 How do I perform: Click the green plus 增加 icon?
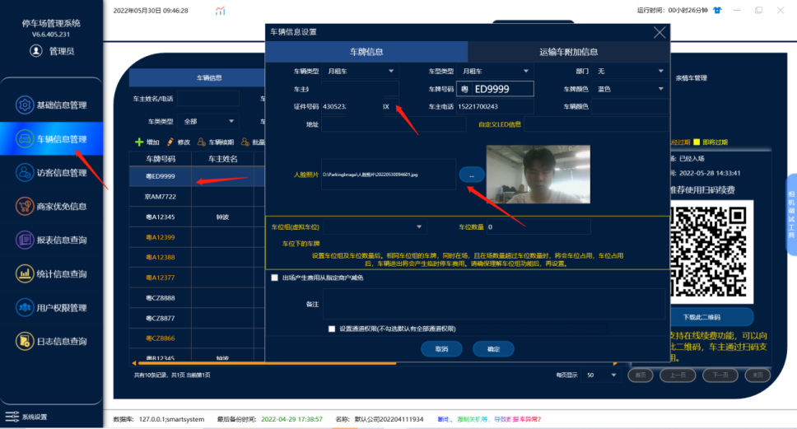point(139,142)
